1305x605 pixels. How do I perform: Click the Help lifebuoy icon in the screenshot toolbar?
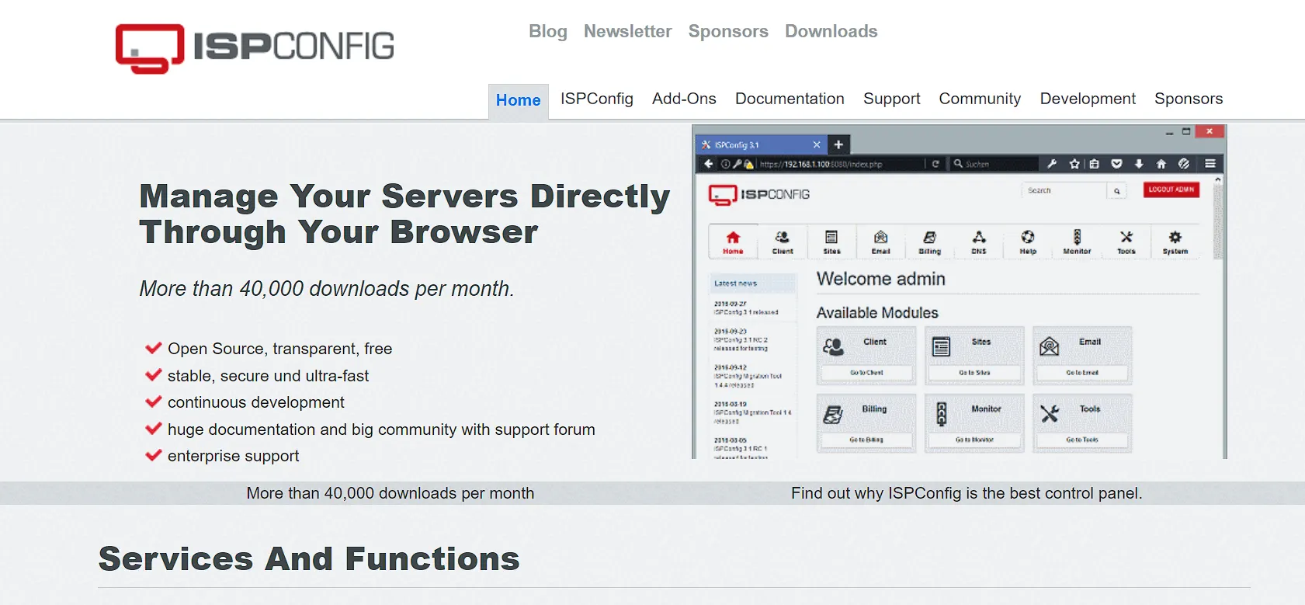coord(1028,237)
